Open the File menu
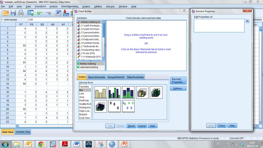 [x=3, y=6]
